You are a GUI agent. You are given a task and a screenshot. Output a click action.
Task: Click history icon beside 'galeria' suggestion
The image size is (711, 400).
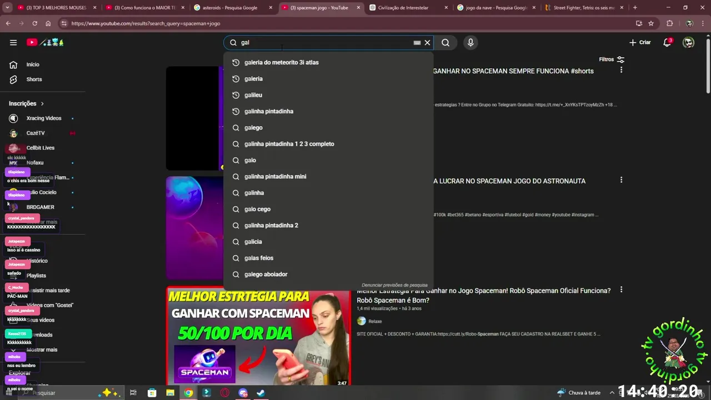coord(236,79)
